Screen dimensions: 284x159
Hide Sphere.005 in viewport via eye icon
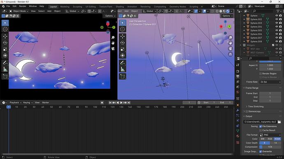coord(277,30)
